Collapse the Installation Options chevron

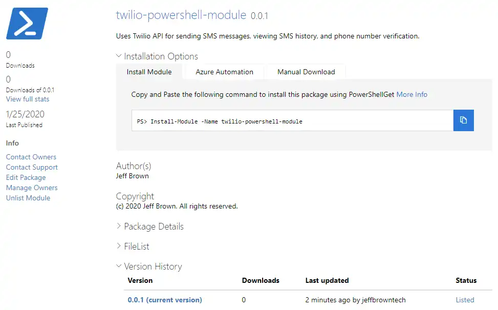[119, 56]
